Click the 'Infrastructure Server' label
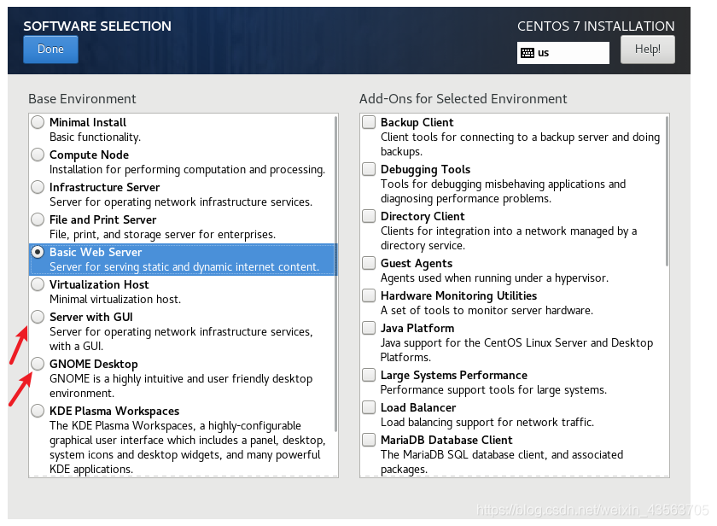 click(x=105, y=188)
